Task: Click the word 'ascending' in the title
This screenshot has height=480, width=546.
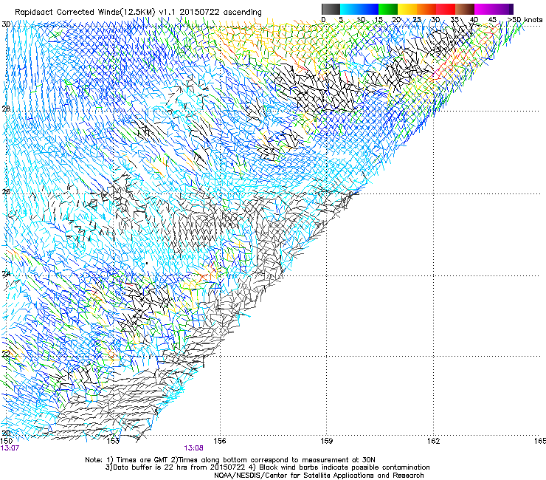Action: tap(243, 13)
